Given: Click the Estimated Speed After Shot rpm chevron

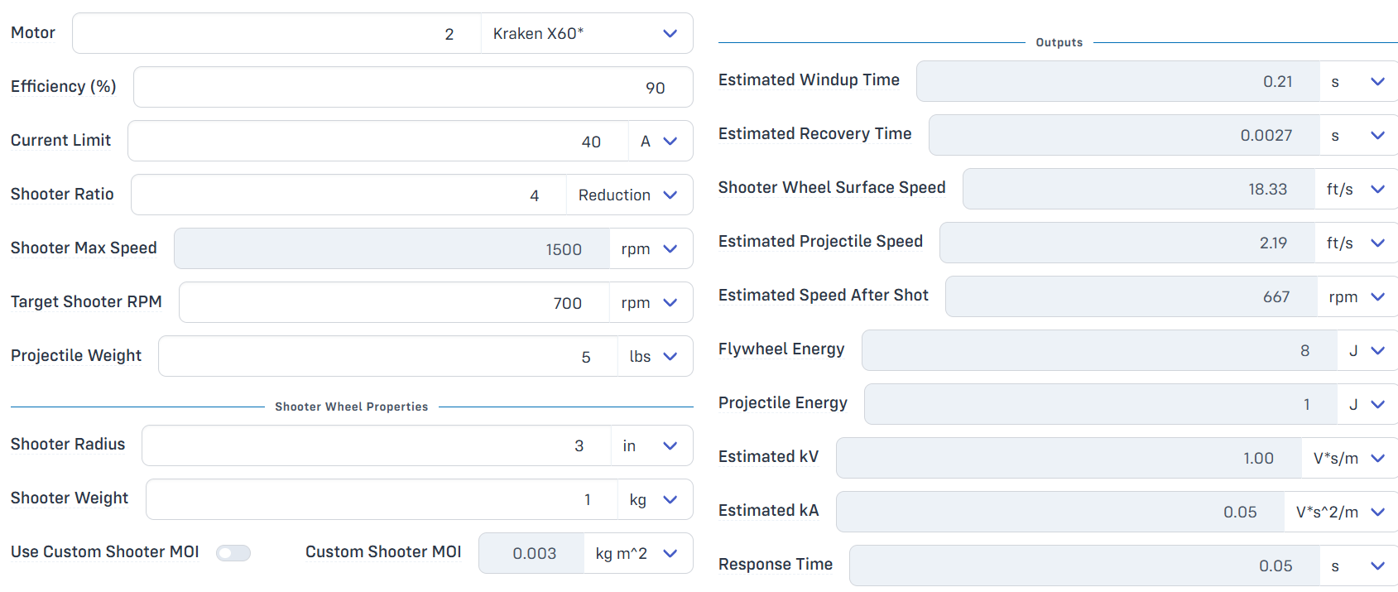Looking at the screenshot, I should click(x=1377, y=296).
